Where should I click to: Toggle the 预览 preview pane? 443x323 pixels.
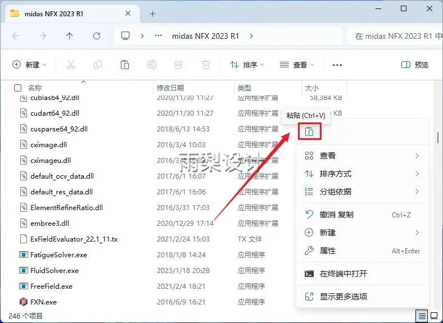click(x=415, y=65)
